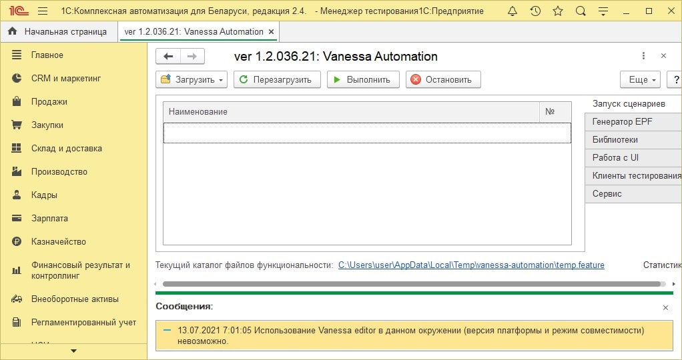Go forward with the right arrow button
This screenshot has width=682, height=360.
point(192,56)
